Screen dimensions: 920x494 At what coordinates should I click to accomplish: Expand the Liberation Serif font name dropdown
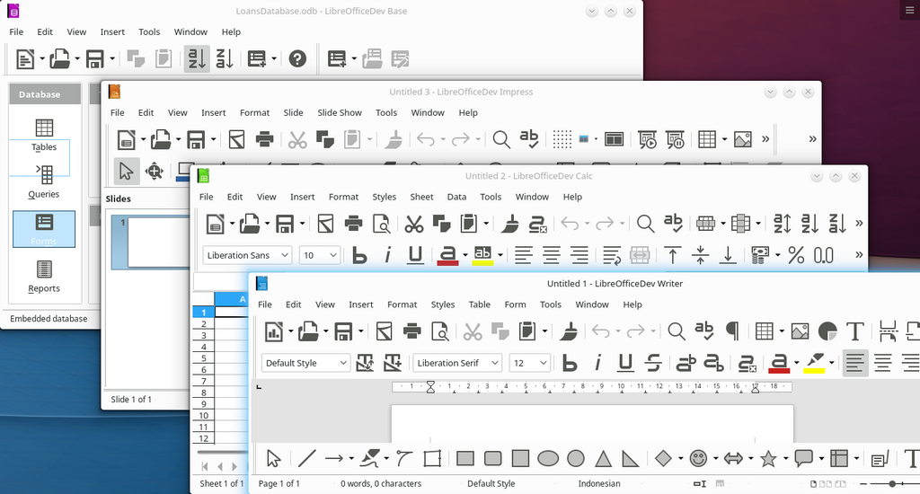(494, 363)
